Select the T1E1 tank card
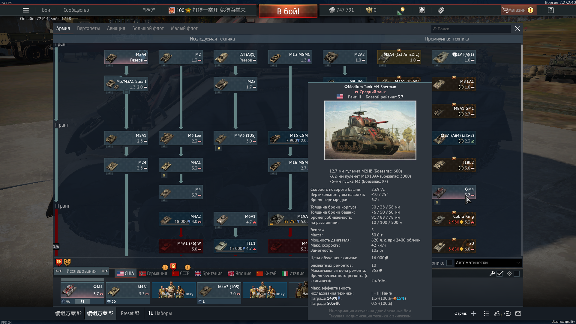Screen dimensions: 576x324 pyautogui.click(x=235, y=246)
